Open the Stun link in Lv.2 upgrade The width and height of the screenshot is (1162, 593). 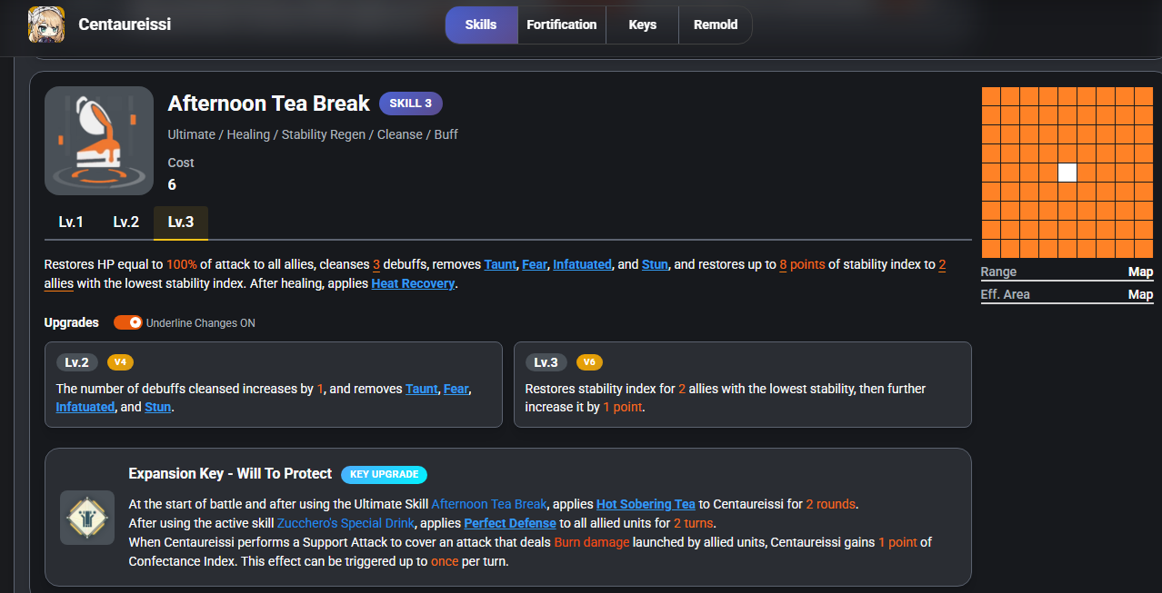tap(158, 407)
